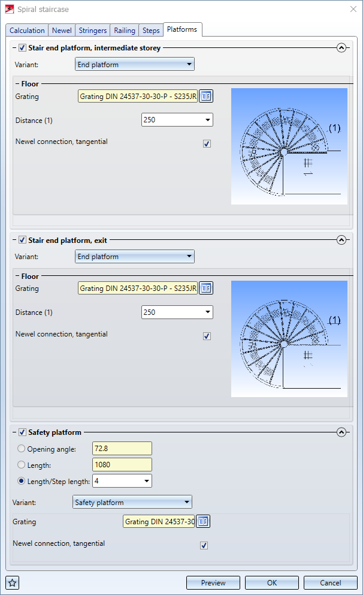Switch to the Calculation tab
363x595 pixels.
(x=27, y=31)
